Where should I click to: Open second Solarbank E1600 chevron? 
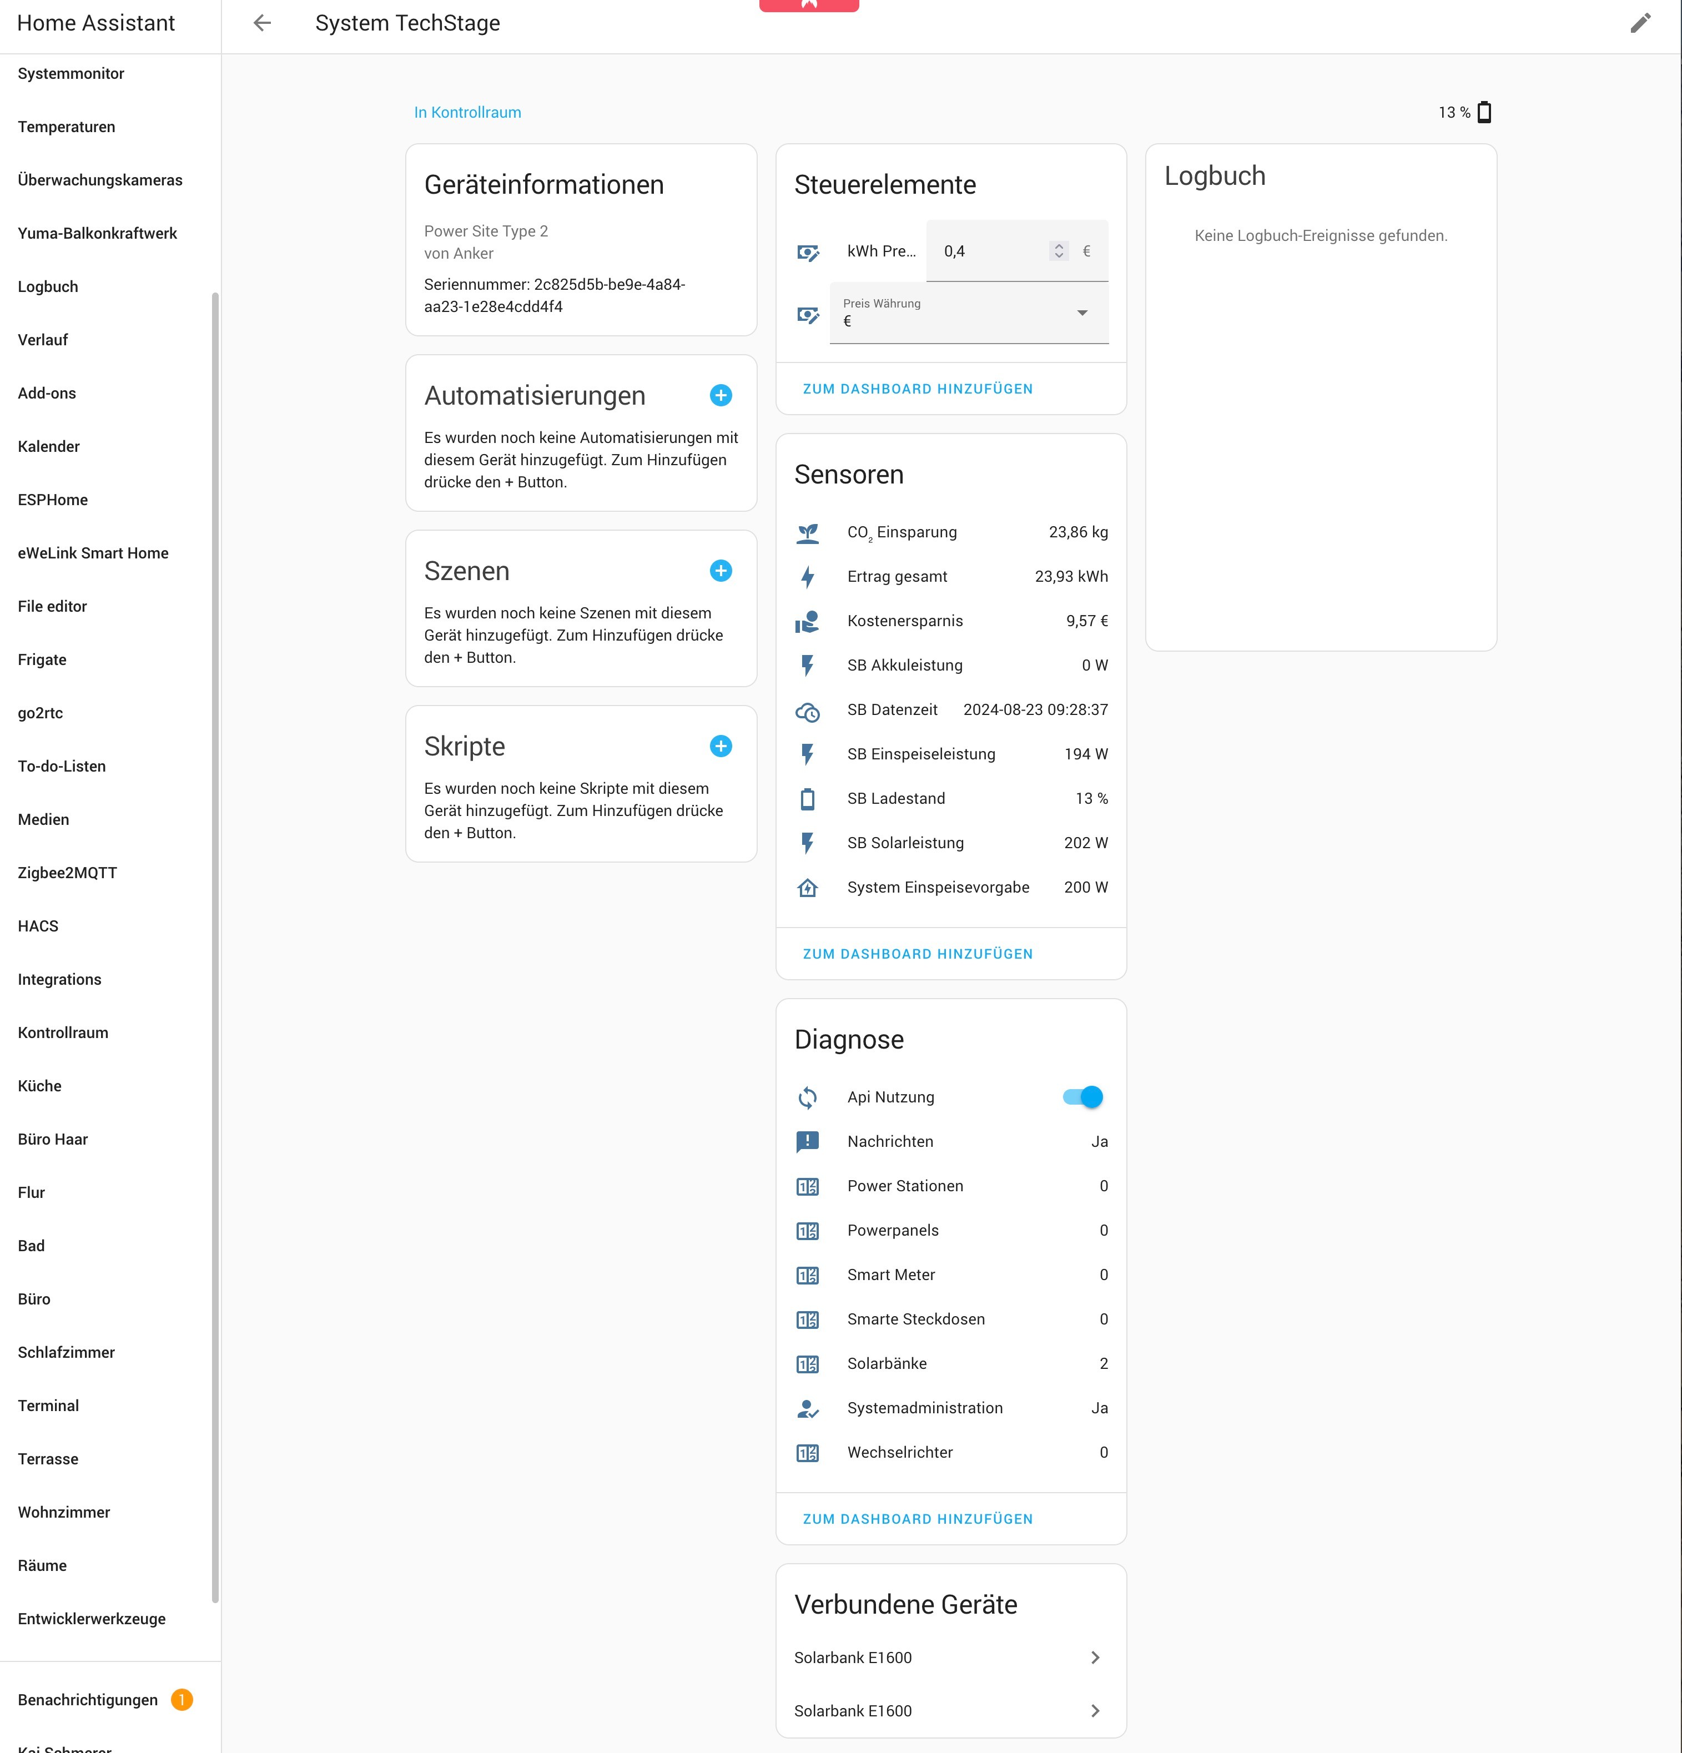(1095, 1711)
